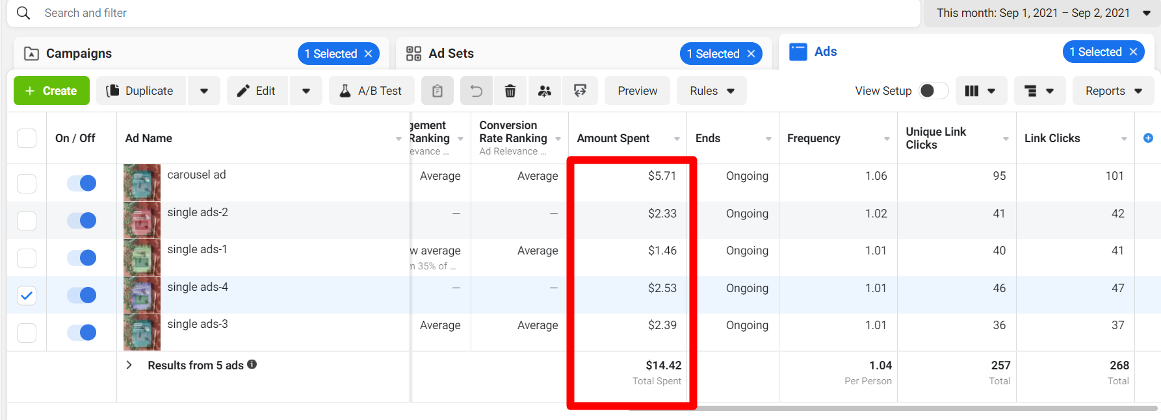Click the clipboard paste icon
Screen dimensions: 1161x420
437,91
